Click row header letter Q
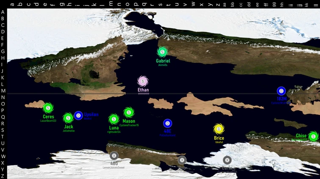The width and height of the screenshot is (320, 179). coord(3,117)
